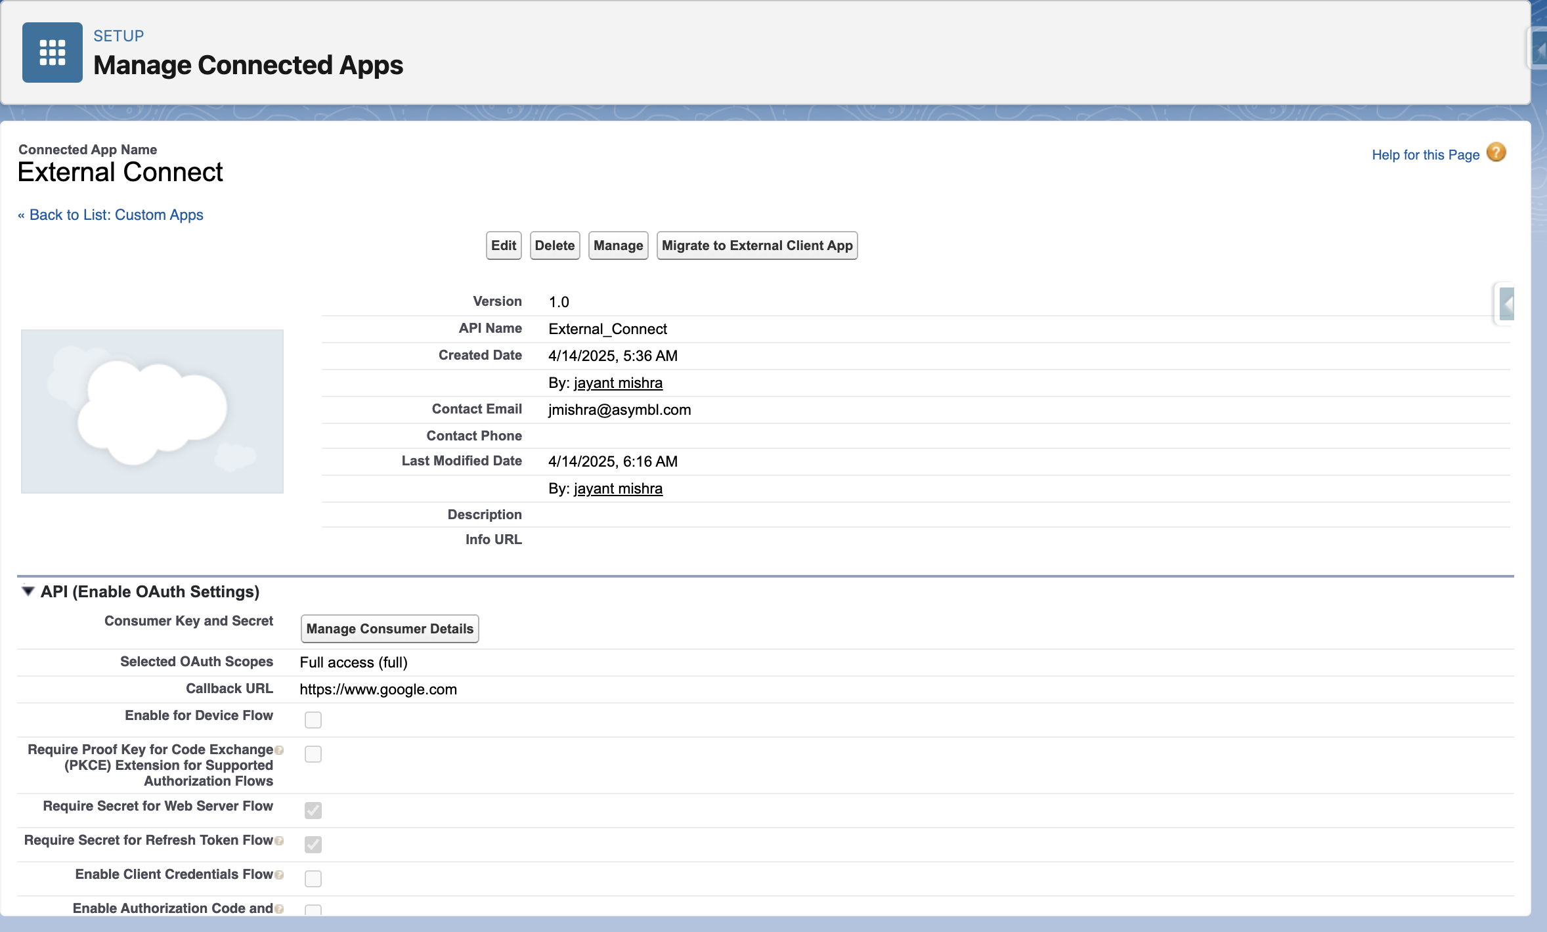Enable the Device Flow checkbox

313,719
